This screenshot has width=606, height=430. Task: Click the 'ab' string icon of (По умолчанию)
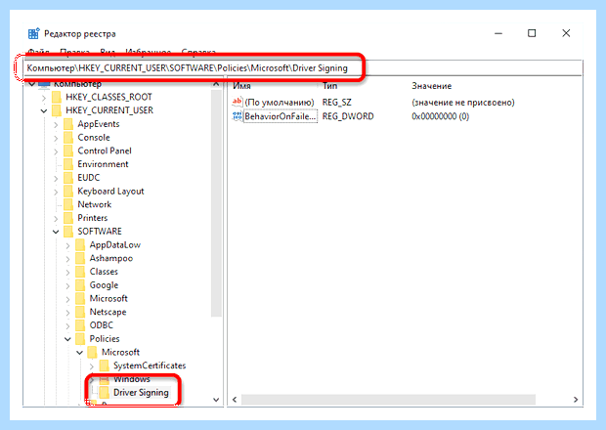(x=237, y=102)
